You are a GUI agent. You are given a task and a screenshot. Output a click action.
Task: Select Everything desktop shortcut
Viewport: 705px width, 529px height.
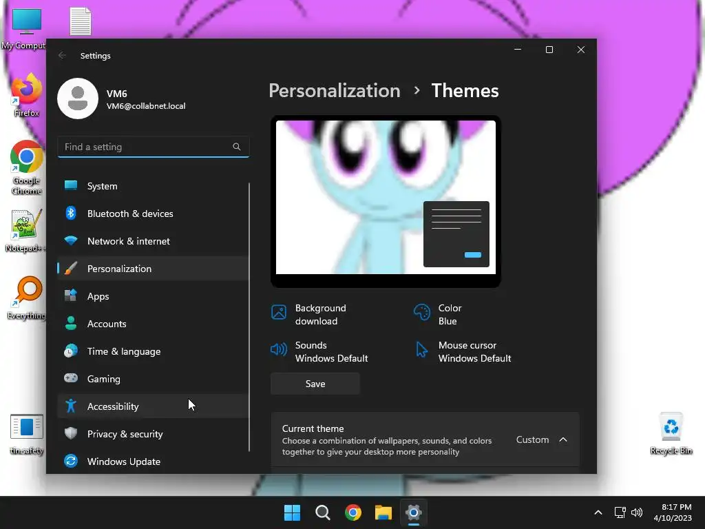pyautogui.click(x=27, y=298)
